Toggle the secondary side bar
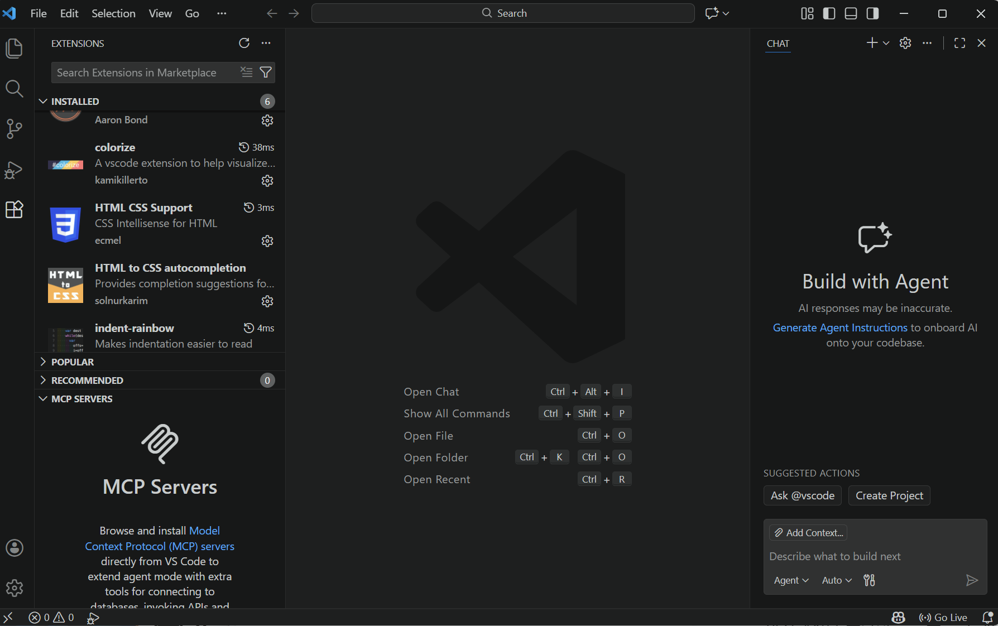998x626 pixels. (x=872, y=13)
